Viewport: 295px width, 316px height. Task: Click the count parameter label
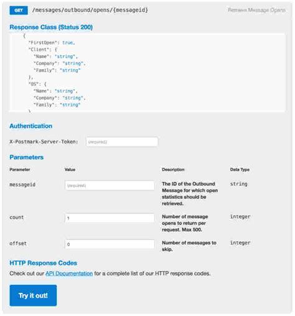coord(17,218)
